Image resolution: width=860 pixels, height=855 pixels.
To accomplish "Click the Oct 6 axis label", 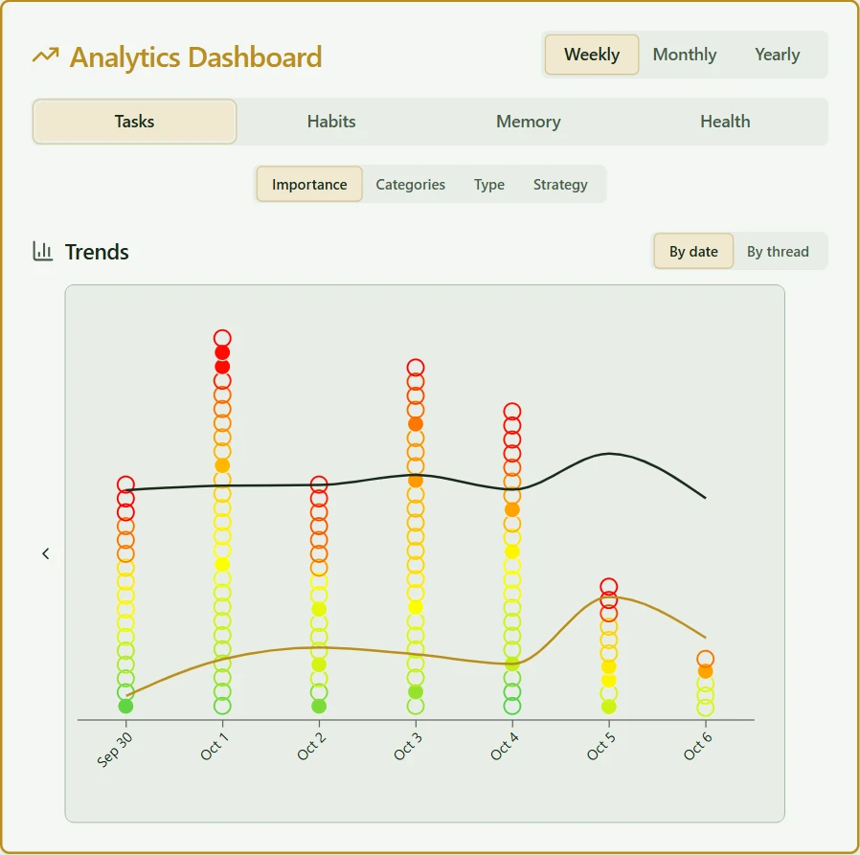I will click(x=697, y=747).
